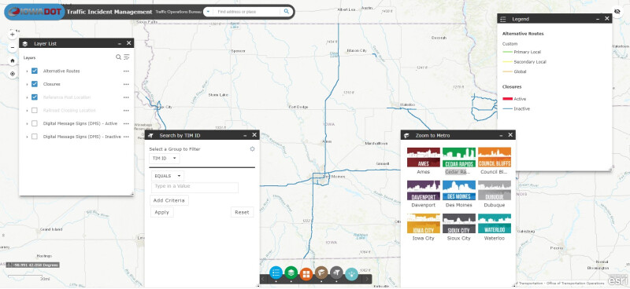The height and width of the screenshot is (289, 630).
Task: Expand DMS - Inactive layer
Action: 27,137
